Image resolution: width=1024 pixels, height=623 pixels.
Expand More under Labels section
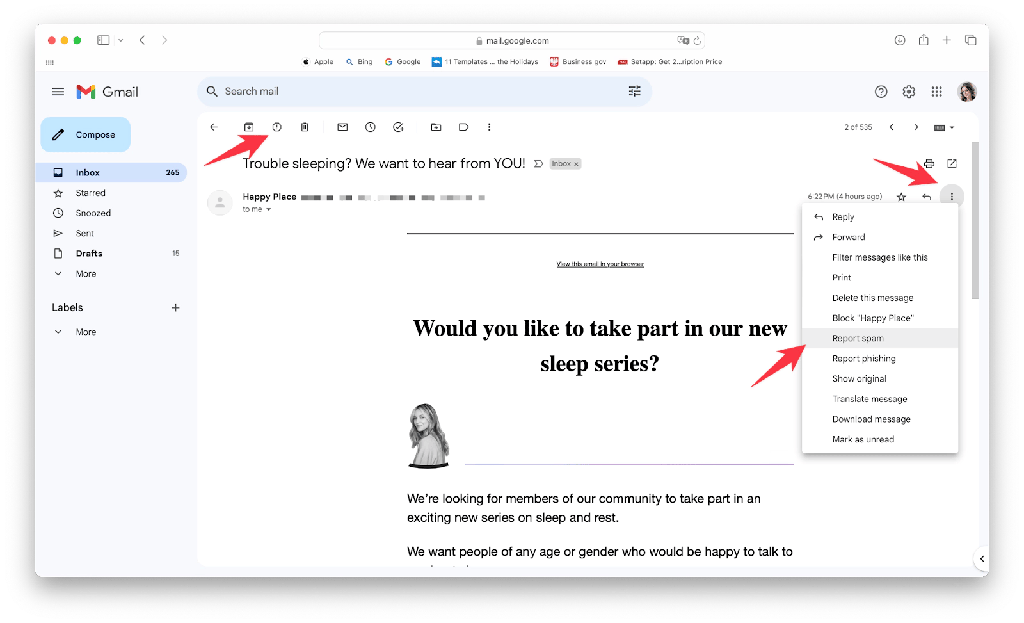pyautogui.click(x=86, y=332)
